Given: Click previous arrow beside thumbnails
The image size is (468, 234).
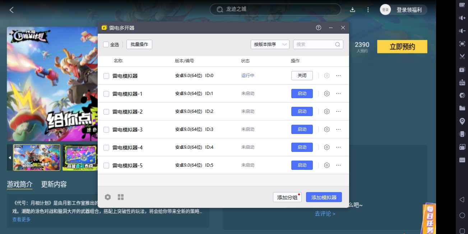Looking at the screenshot, I should [10, 158].
